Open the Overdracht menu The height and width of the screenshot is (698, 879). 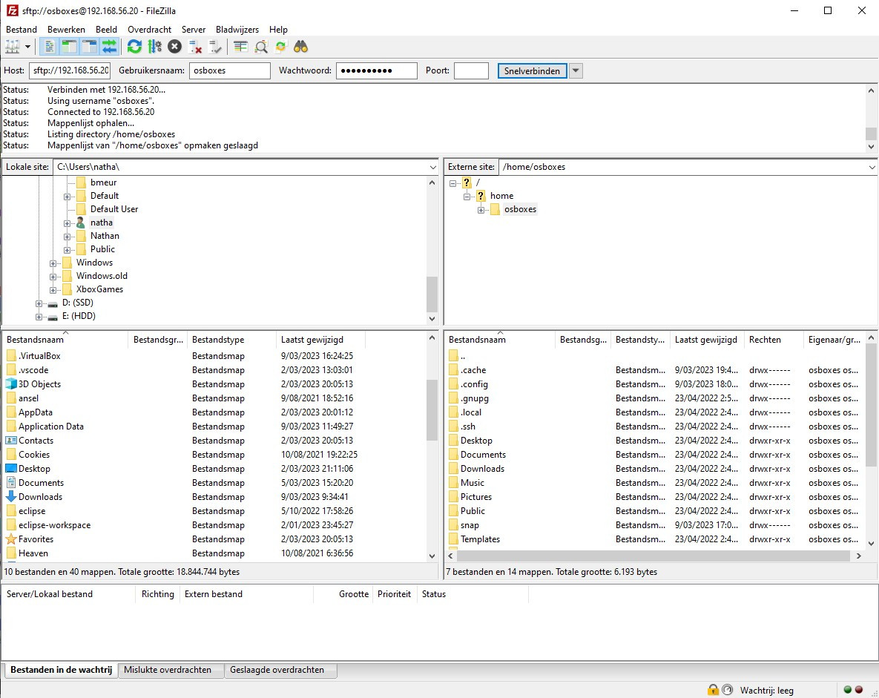pos(150,30)
